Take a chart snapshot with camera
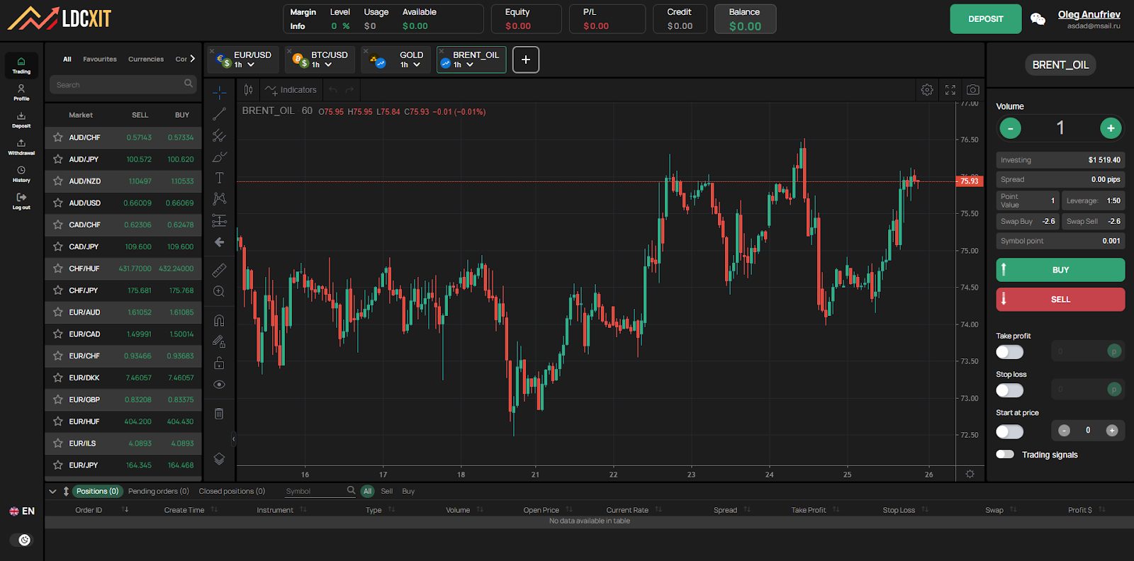Viewport: 1134px width, 561px height. tap(973, 90)
